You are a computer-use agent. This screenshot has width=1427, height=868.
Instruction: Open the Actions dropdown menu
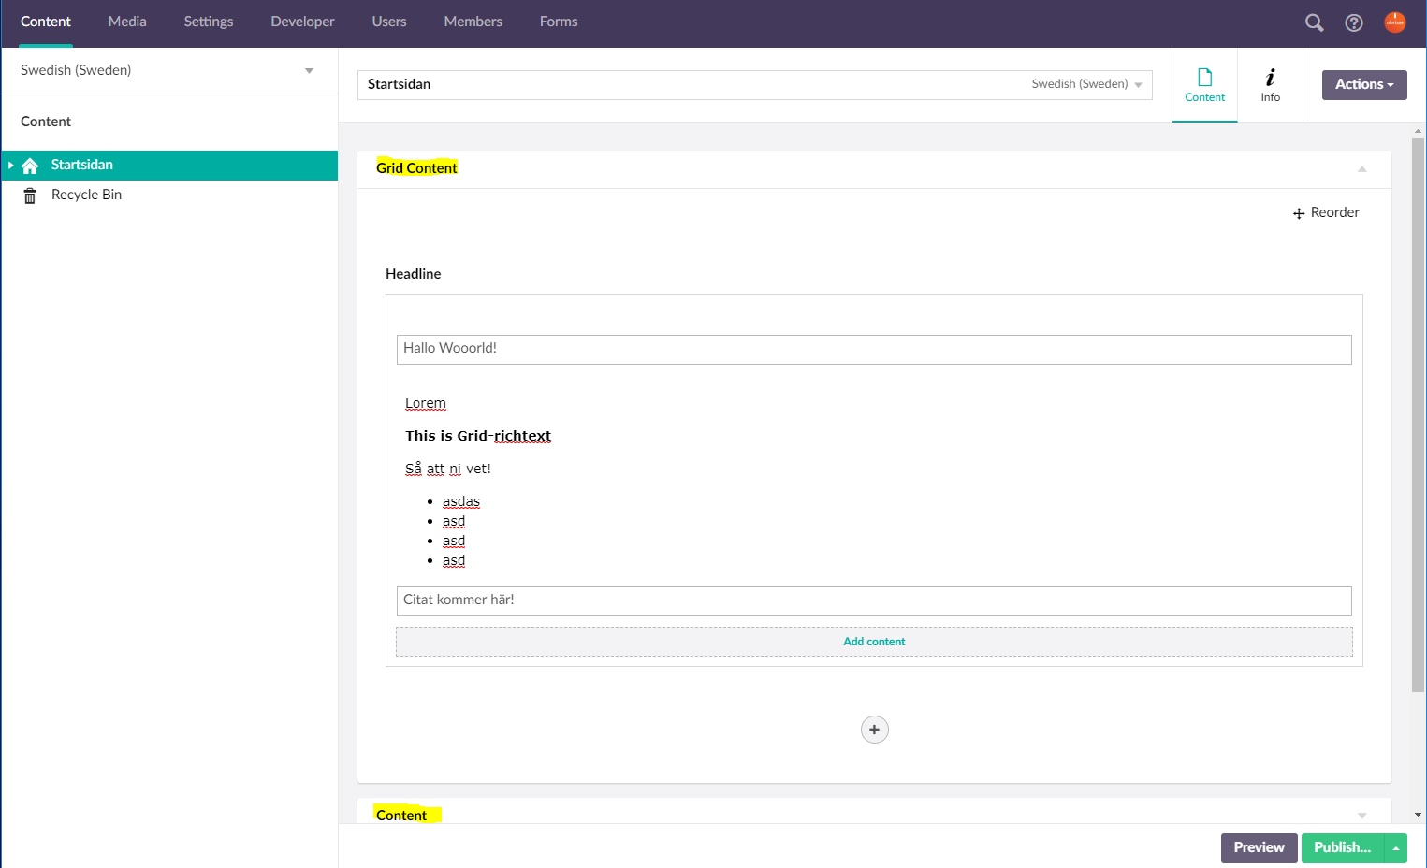point(1363,84)
